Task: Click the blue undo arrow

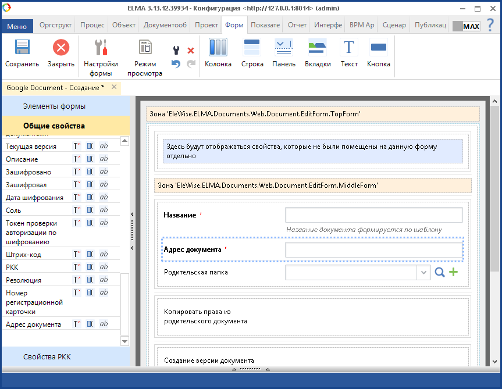Action: tap(176, 64)
